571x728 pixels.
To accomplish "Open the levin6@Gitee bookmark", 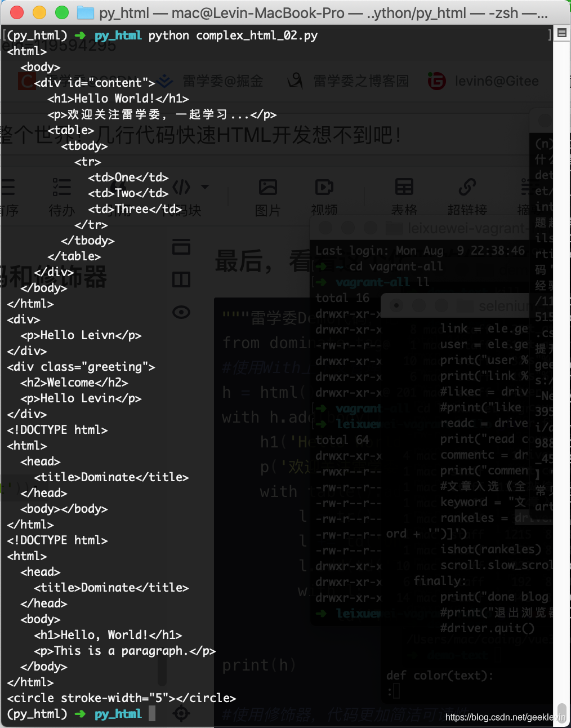I will tap(483, 81).
